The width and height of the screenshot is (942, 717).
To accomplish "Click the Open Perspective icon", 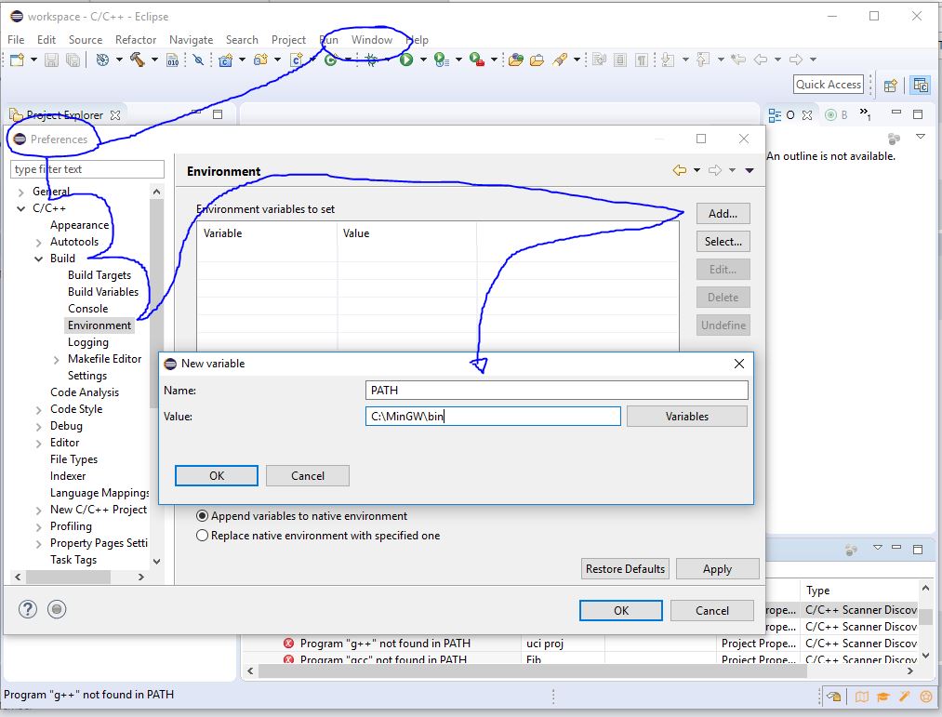I will click(890, 85).
